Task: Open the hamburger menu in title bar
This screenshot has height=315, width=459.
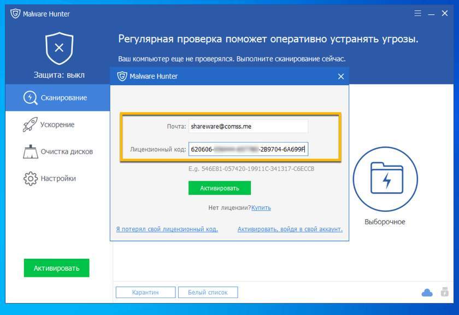Action: click(417, 13)
